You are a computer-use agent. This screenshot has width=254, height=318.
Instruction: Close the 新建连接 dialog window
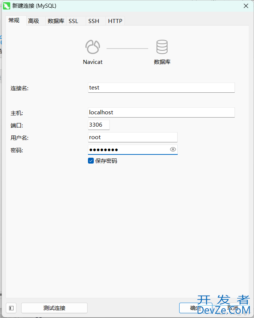[246, 6]
